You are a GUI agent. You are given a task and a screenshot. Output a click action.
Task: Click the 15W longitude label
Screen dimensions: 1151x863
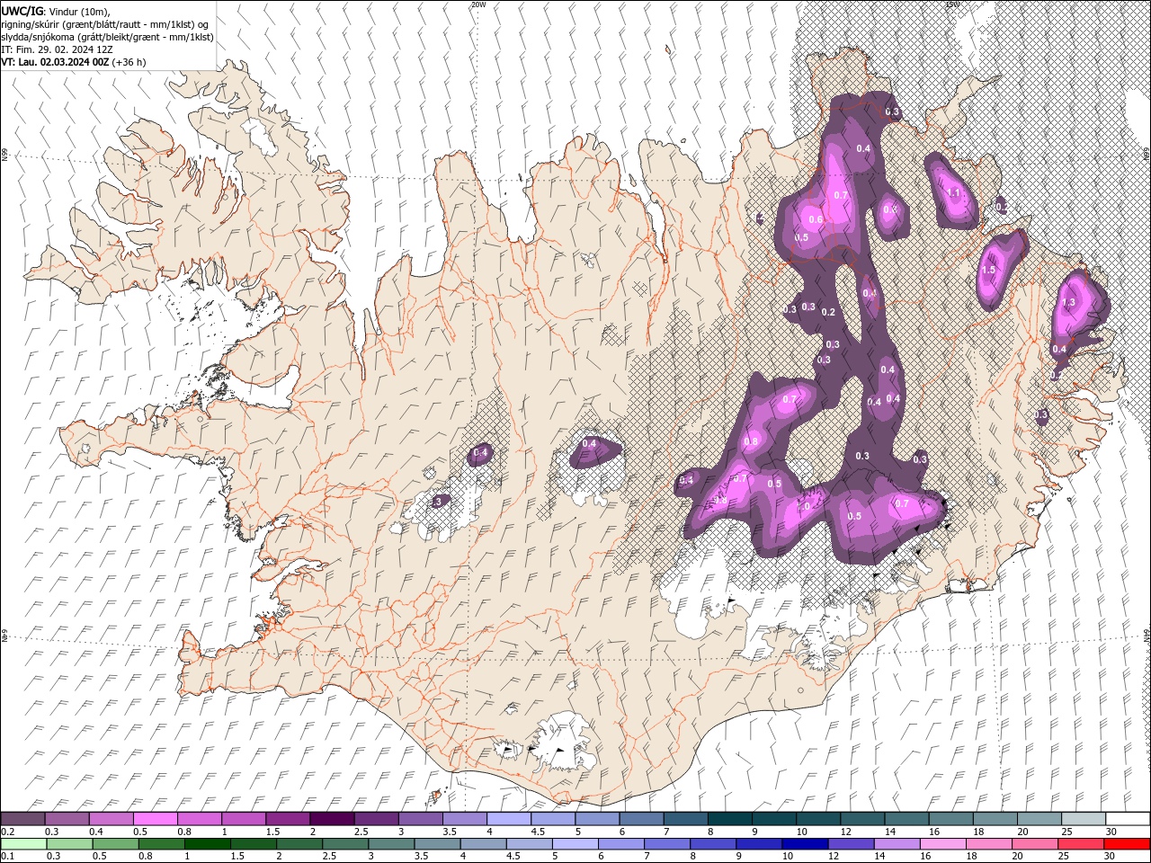tap(952, 4)
